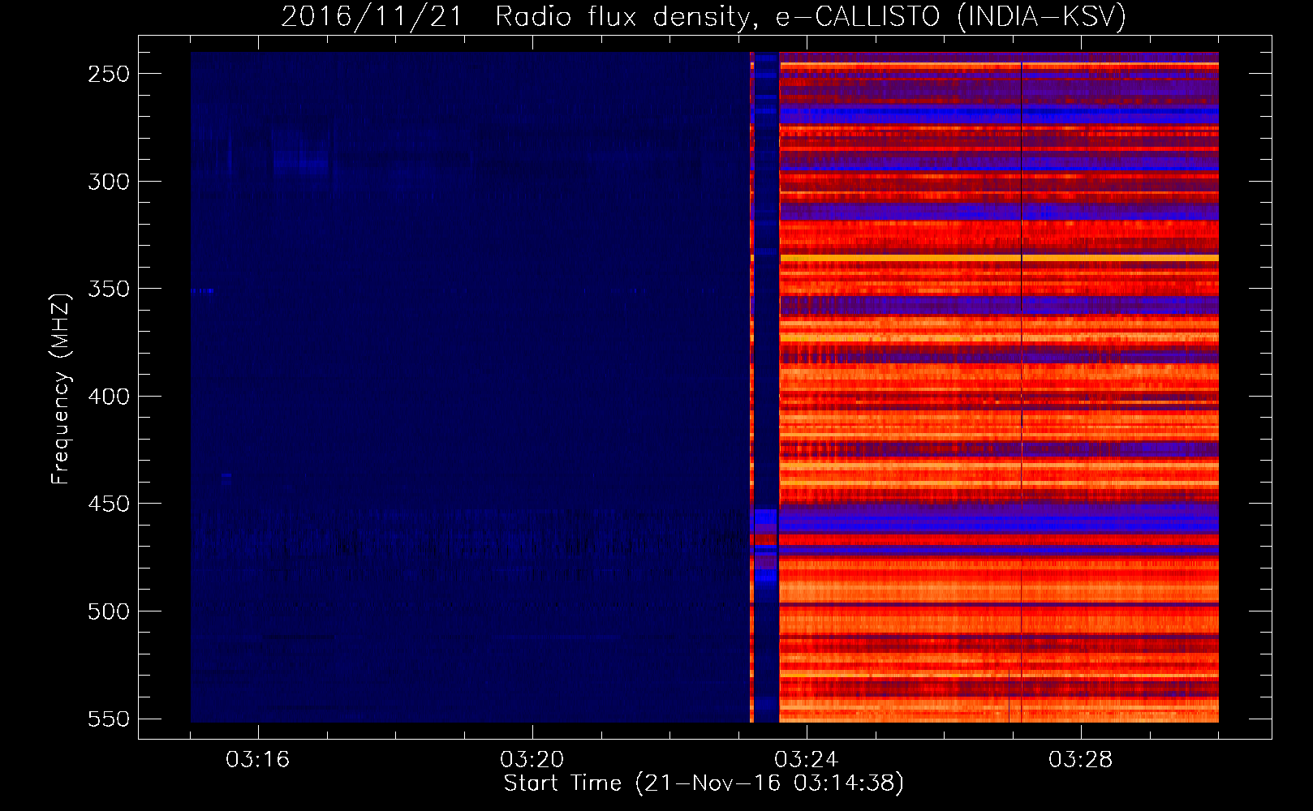Click the 03:24 time tick label
1313x811 pixels.
[x=807, y=760]
